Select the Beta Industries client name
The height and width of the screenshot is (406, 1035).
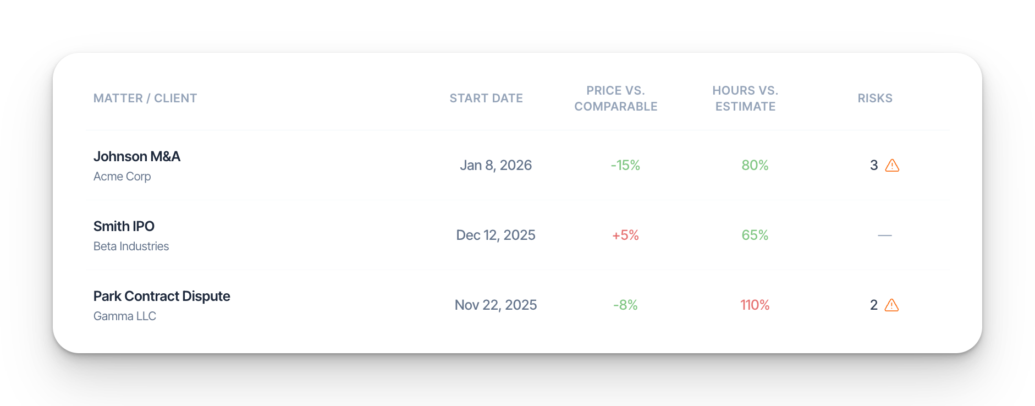click(131, 246)
